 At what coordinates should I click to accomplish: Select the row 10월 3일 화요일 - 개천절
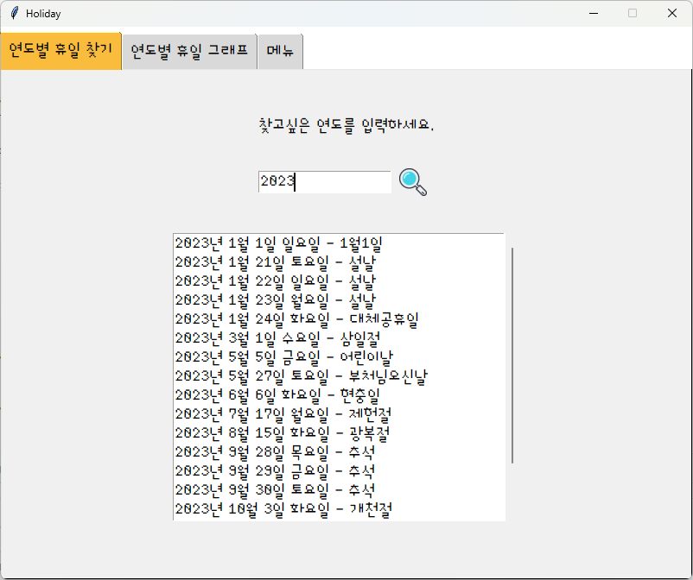coord(339,509)
